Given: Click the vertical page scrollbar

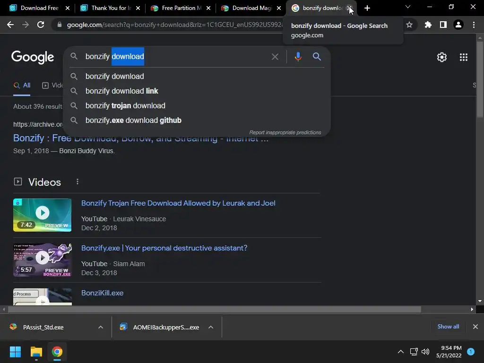Looking at the screenshot, I should 480,79.
